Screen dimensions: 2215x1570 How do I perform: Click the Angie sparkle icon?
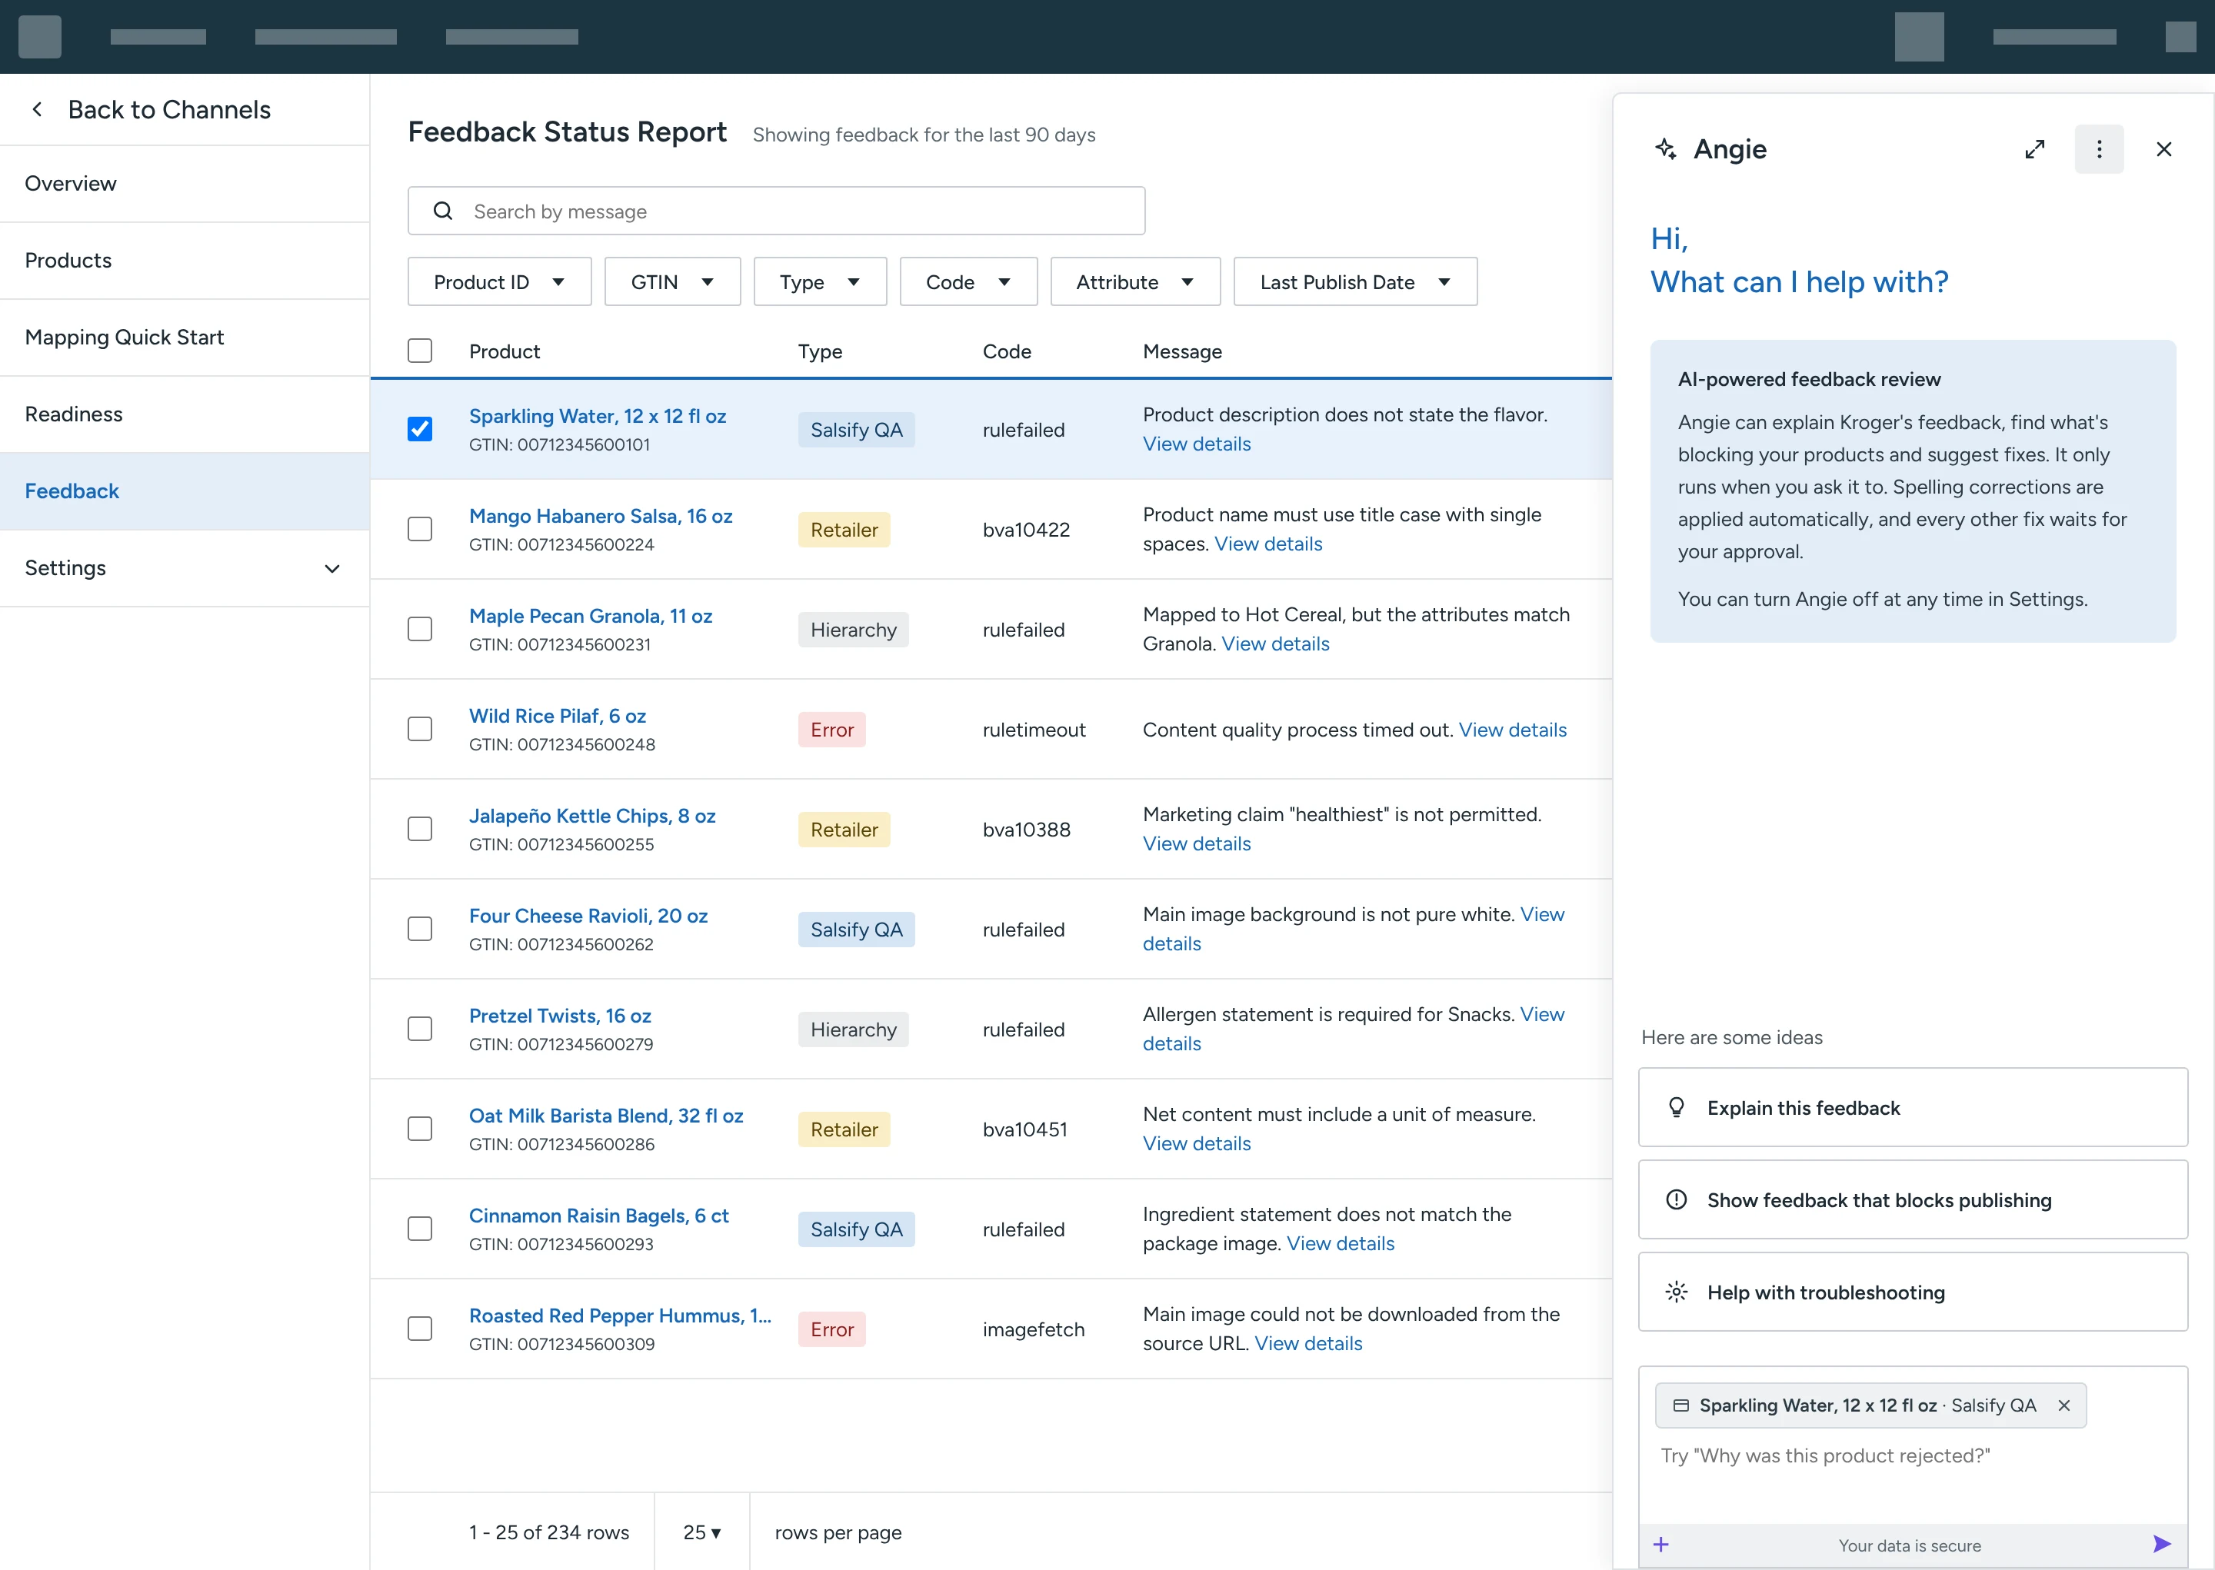[1666, 149]
